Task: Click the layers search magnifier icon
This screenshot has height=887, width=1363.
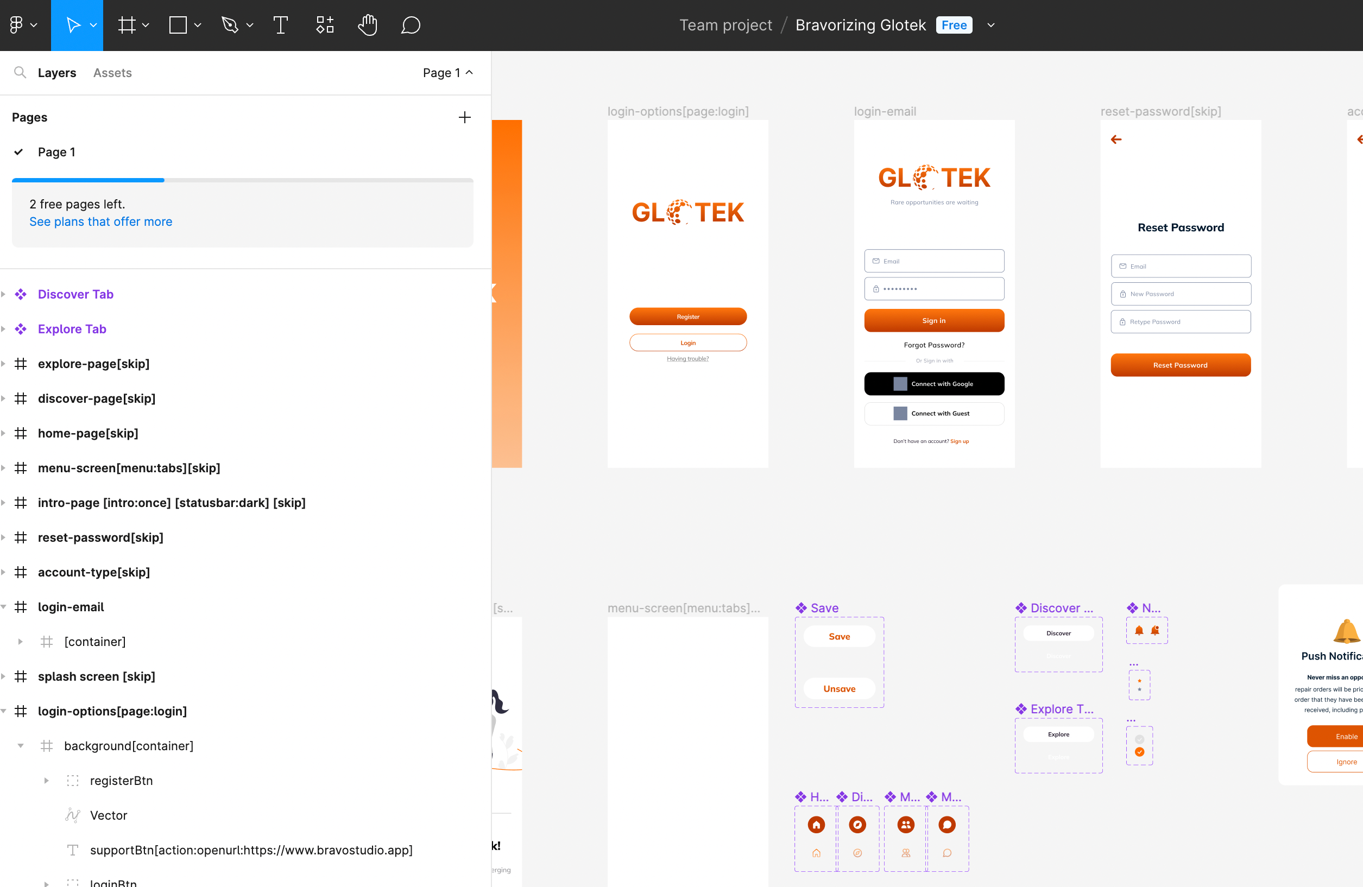Action: coord(20,72)
